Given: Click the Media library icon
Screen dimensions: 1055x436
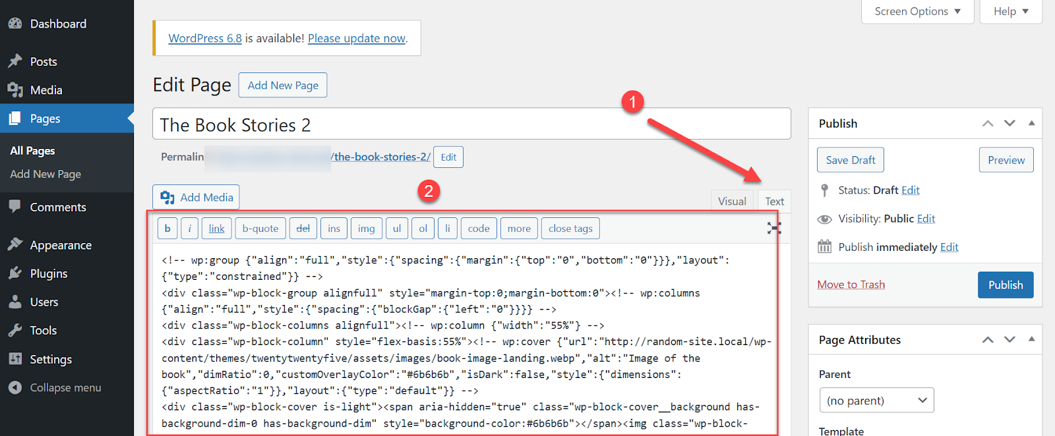Looking at the screenshot, I should click(x=15, y=90).
